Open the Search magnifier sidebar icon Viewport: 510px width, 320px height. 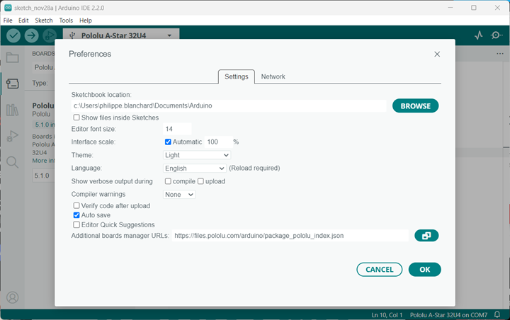[x=12, y=162]
